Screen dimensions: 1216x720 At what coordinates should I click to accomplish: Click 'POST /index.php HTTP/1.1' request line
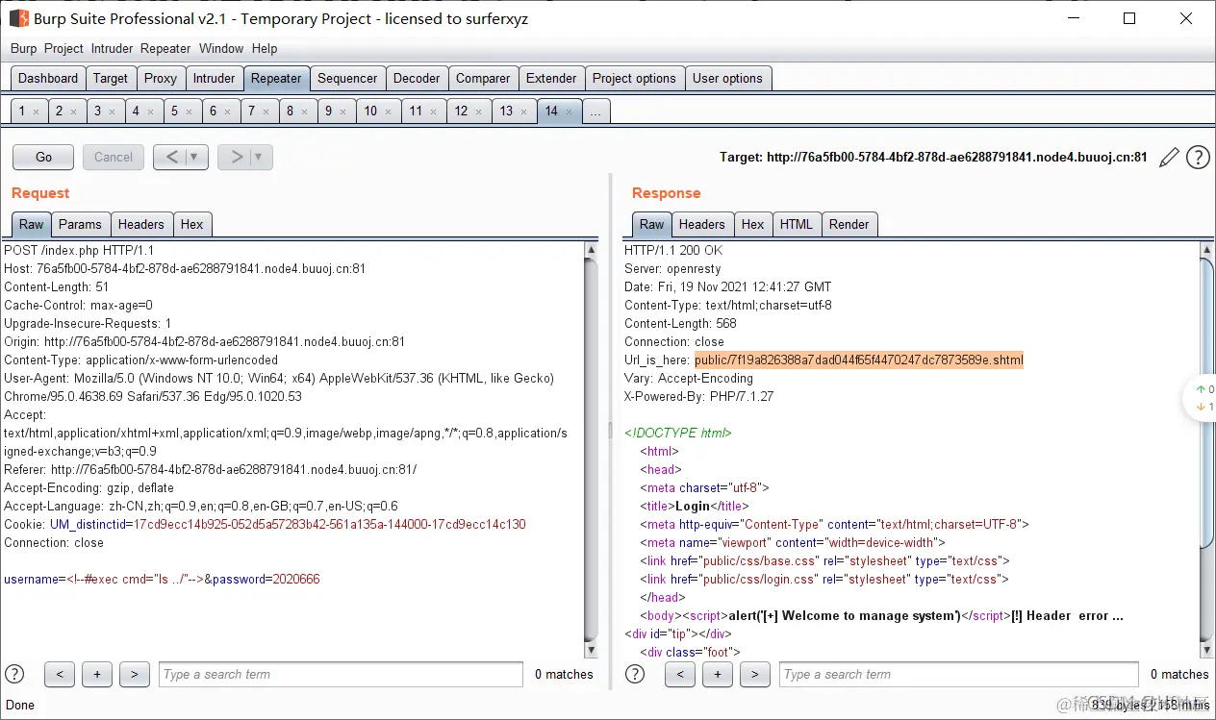point(79,250)
